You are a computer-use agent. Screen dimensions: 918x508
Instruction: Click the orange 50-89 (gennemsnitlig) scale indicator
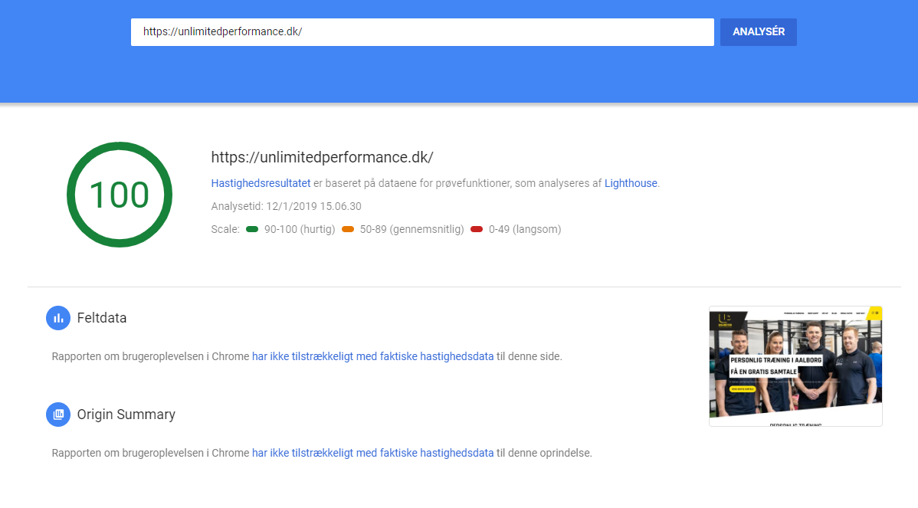pos(348,229)
